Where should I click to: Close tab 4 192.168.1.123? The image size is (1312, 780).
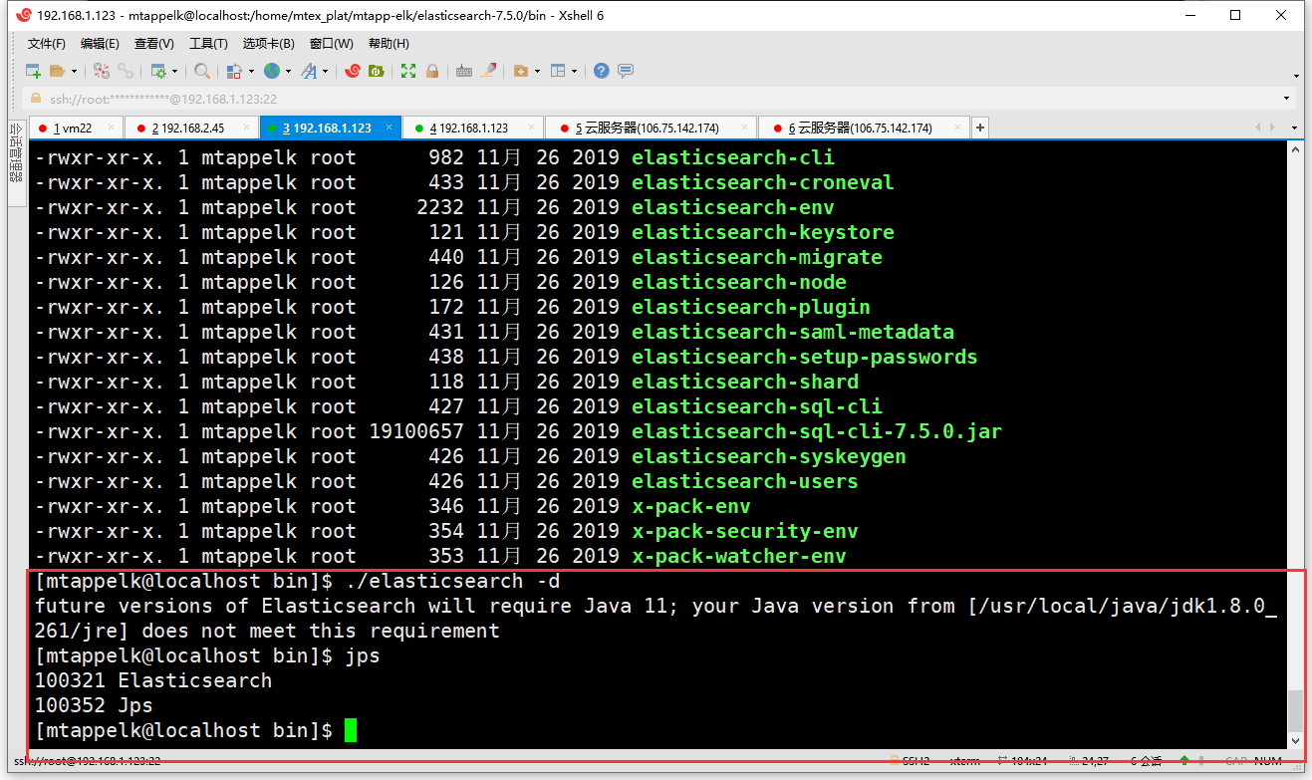[x=532, y=128]
